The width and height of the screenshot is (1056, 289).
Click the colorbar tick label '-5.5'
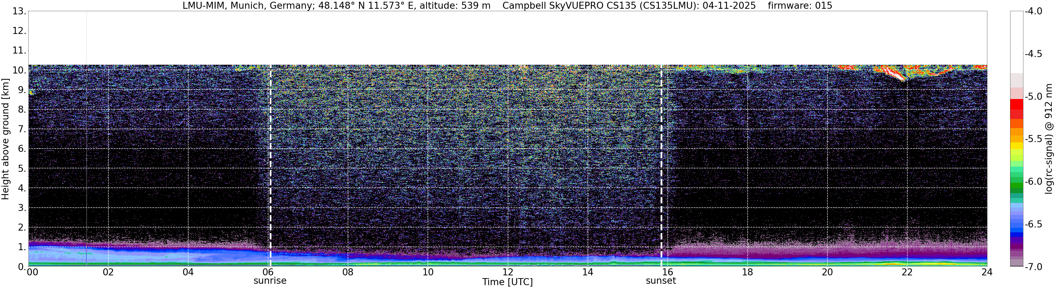1034,139
